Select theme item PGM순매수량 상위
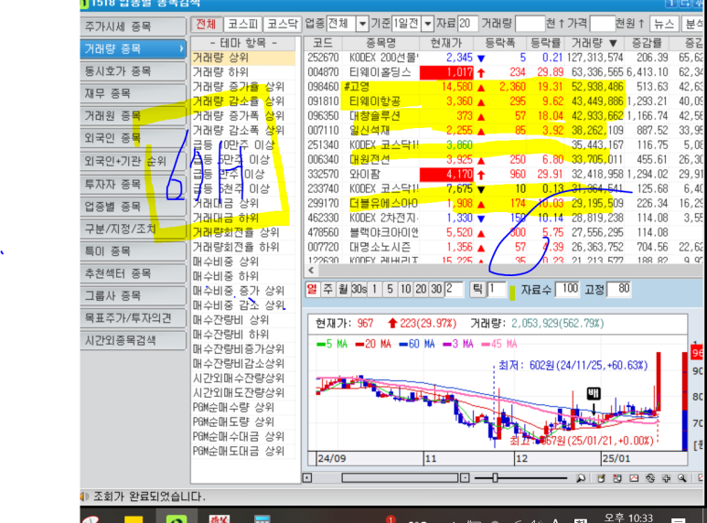 coord(243,407)
